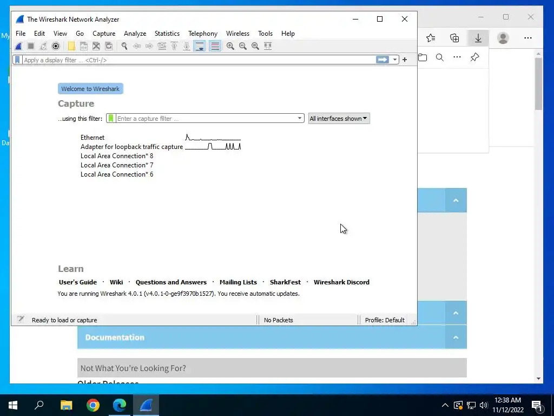554x416 pixels.
Task: Open the File menu
Action: [21, 33]
